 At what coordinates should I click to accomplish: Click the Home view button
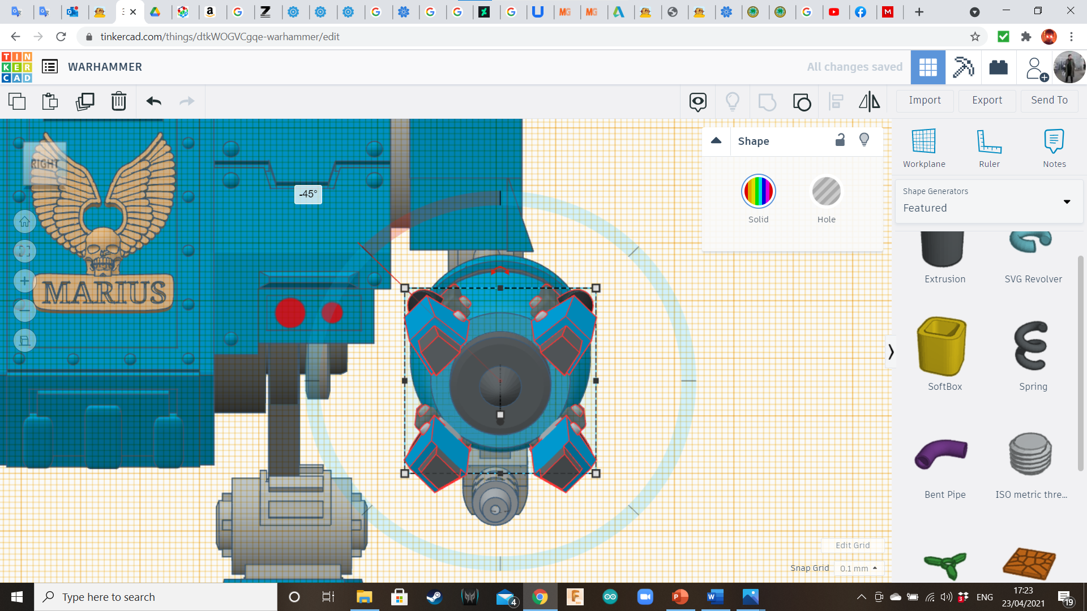(x=25, y=222)
